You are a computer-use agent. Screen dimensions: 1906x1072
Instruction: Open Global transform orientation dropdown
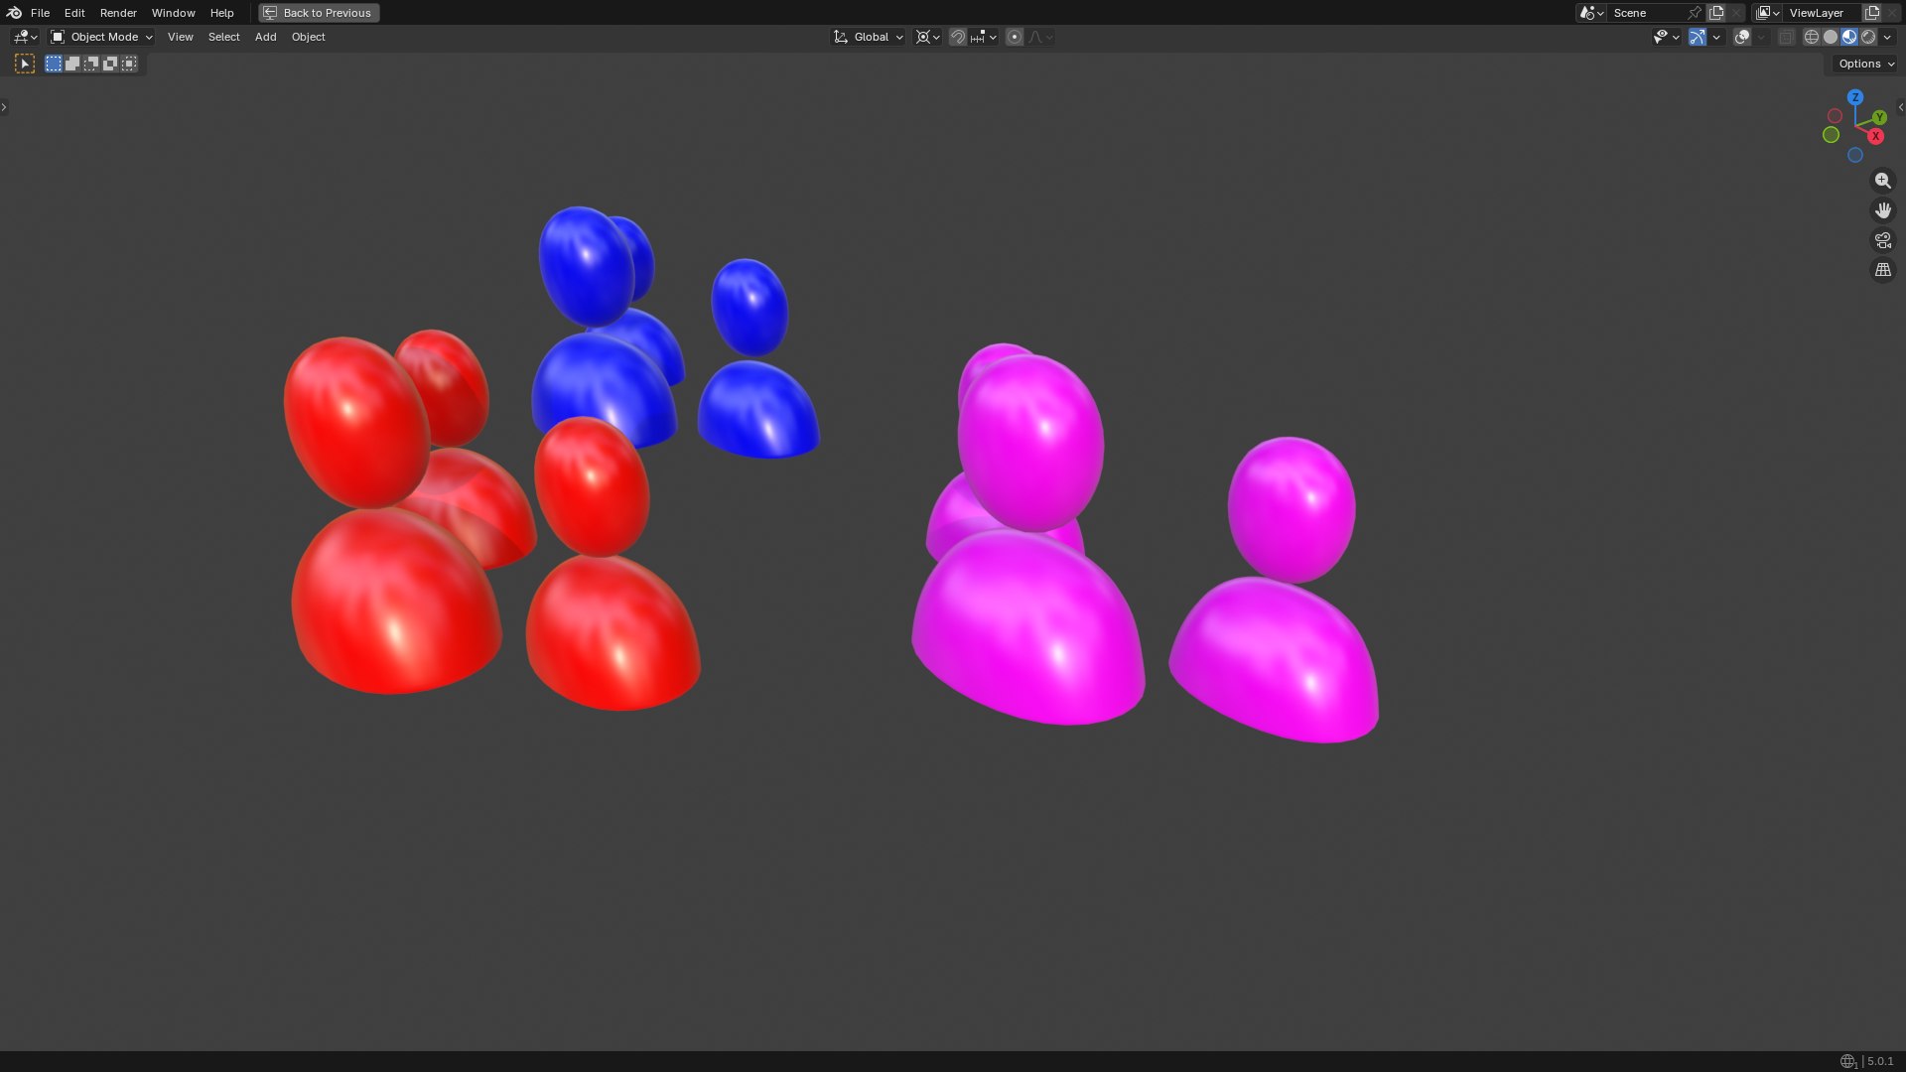[x=868, y=37]
